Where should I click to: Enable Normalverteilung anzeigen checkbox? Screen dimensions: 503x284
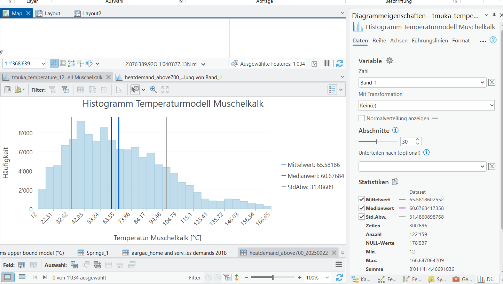tap(362, 118)
